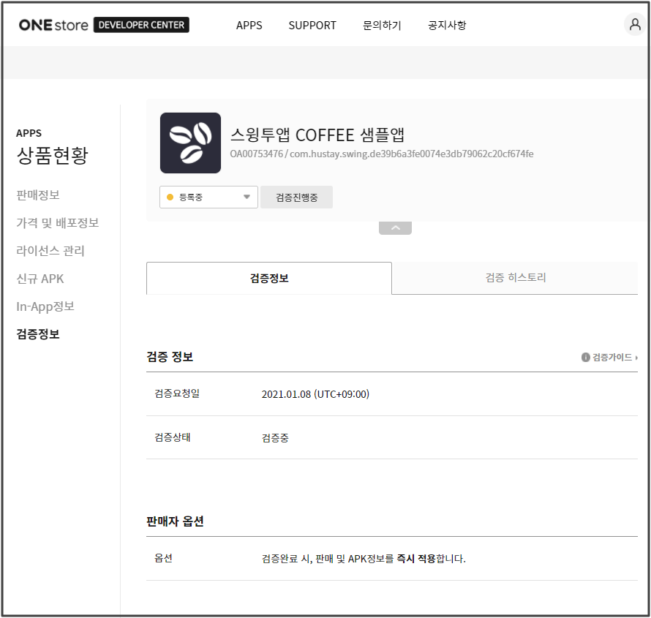
Task: Open 신규 APK in the sidebar
Action: click(x=40, y=279)
